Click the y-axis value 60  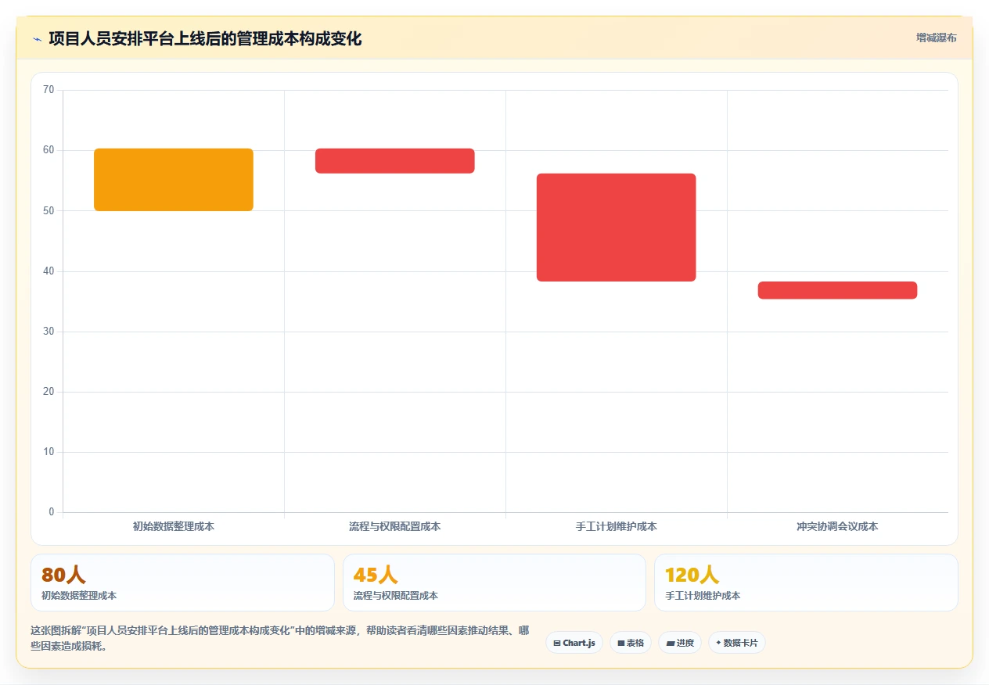(49, 150)
